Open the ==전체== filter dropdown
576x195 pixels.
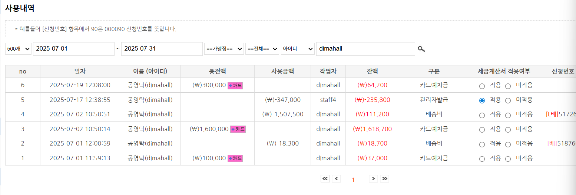(262, 49)
